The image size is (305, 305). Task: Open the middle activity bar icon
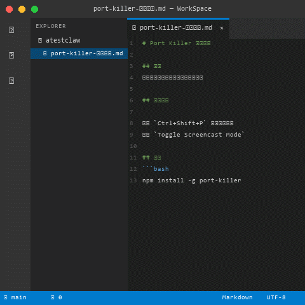point(11,55)
